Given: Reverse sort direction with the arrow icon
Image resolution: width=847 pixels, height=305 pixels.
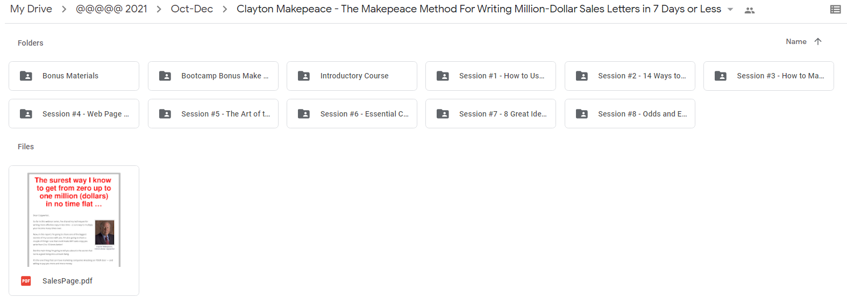Looking at the screenshot, I should click(818, 41).
